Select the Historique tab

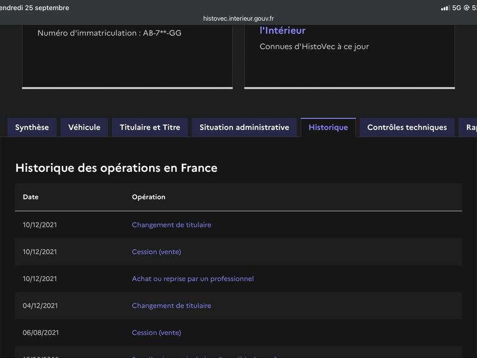coord(329,128)
